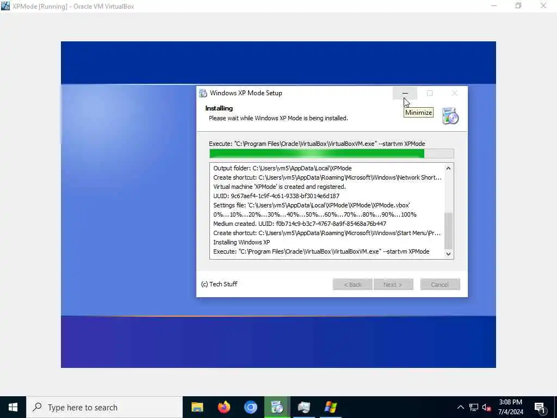Click the Cancel button in setup

point(440,284)
